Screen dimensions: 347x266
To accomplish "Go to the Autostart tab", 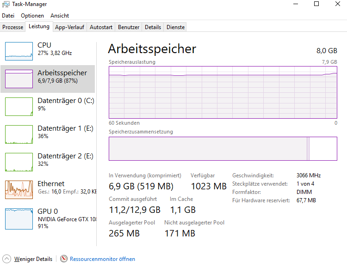I will (x=101, y=27).
